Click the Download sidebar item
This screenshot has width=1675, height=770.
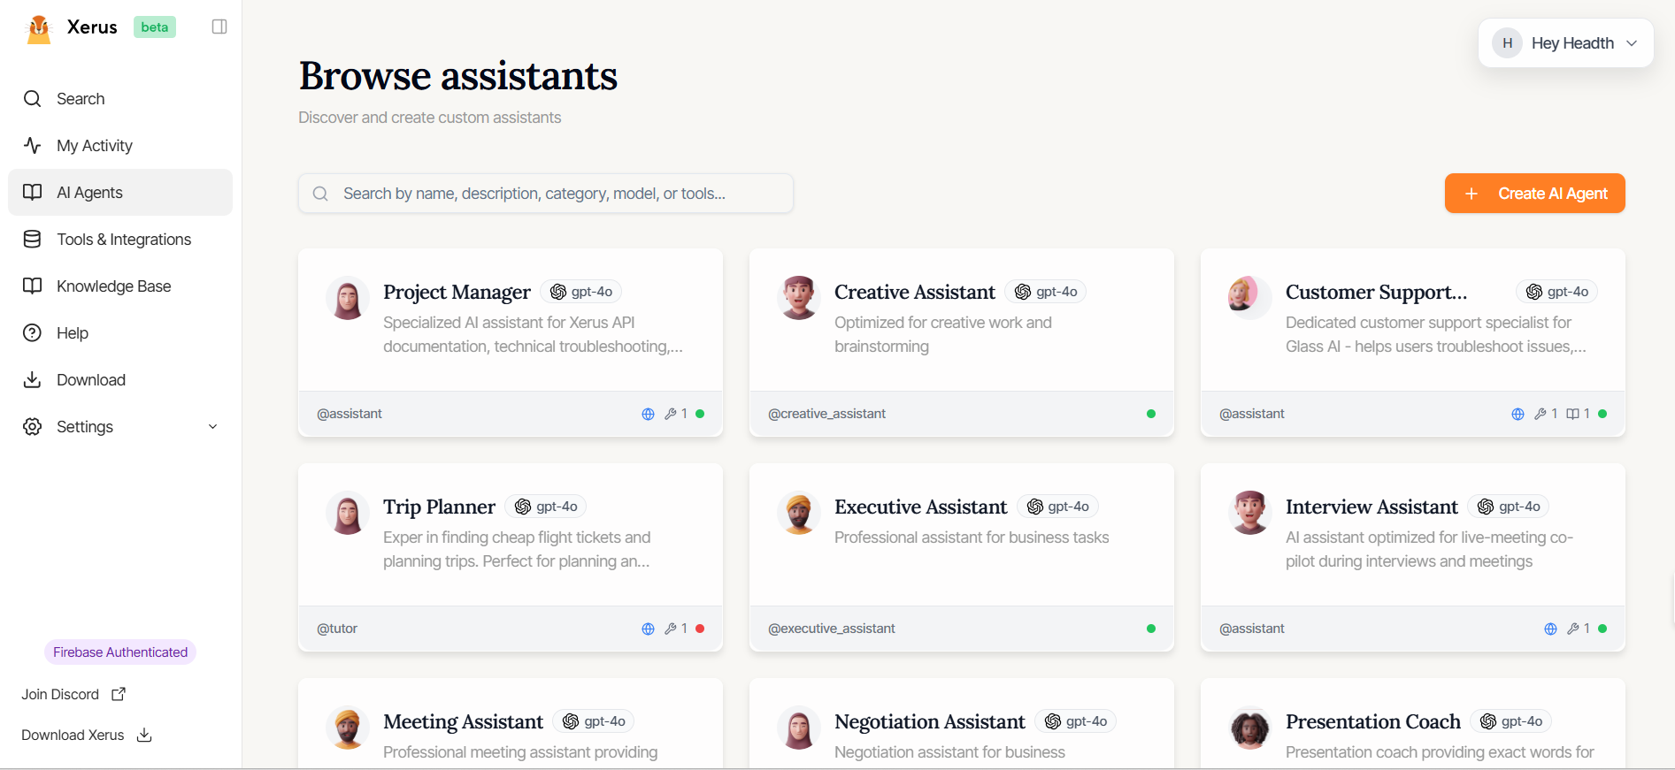click(120, 380)
